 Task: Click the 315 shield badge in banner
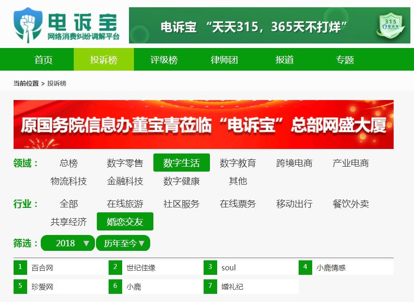390,26
